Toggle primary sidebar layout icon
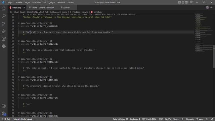This screenshot has width=215, height=121. coord(179,2)
